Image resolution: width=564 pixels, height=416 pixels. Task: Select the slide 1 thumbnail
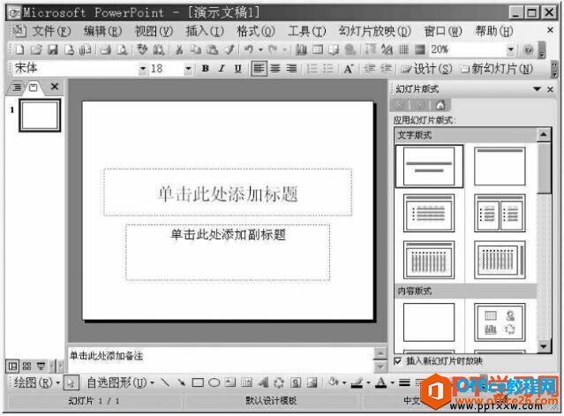(x=40, y=115)
